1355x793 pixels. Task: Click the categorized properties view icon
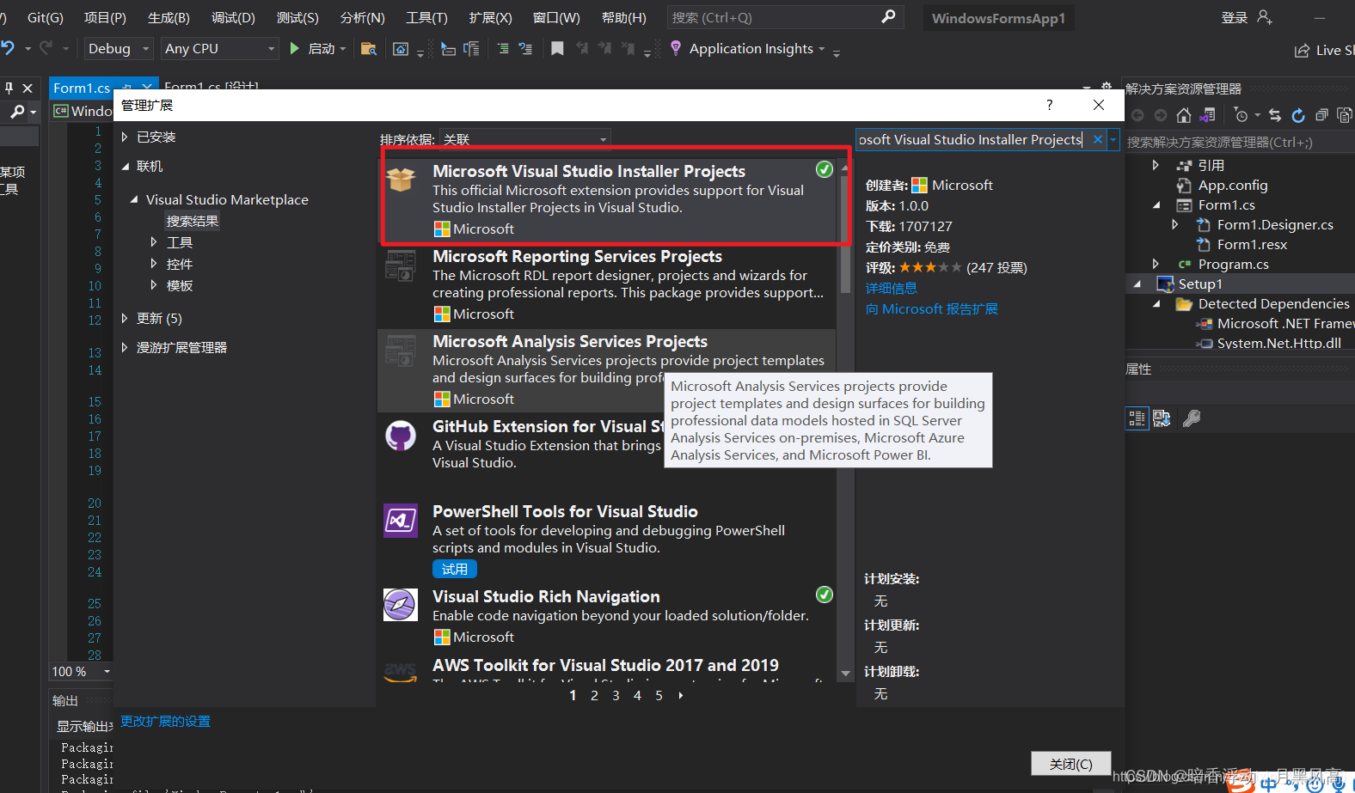(x=1137, y=418)
